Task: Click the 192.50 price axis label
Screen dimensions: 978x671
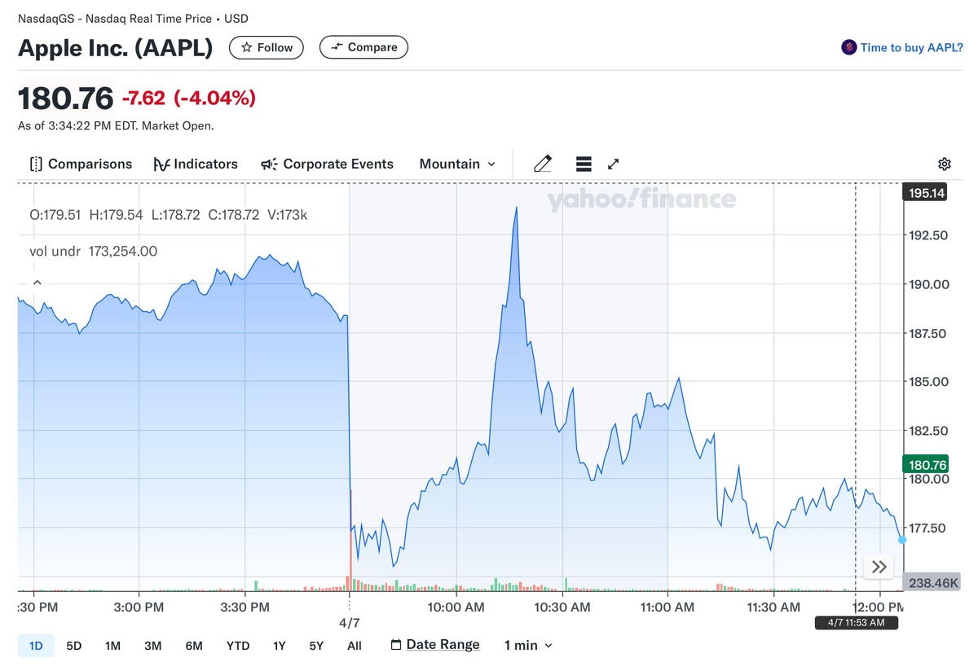Action: click(x=927, y=235)
